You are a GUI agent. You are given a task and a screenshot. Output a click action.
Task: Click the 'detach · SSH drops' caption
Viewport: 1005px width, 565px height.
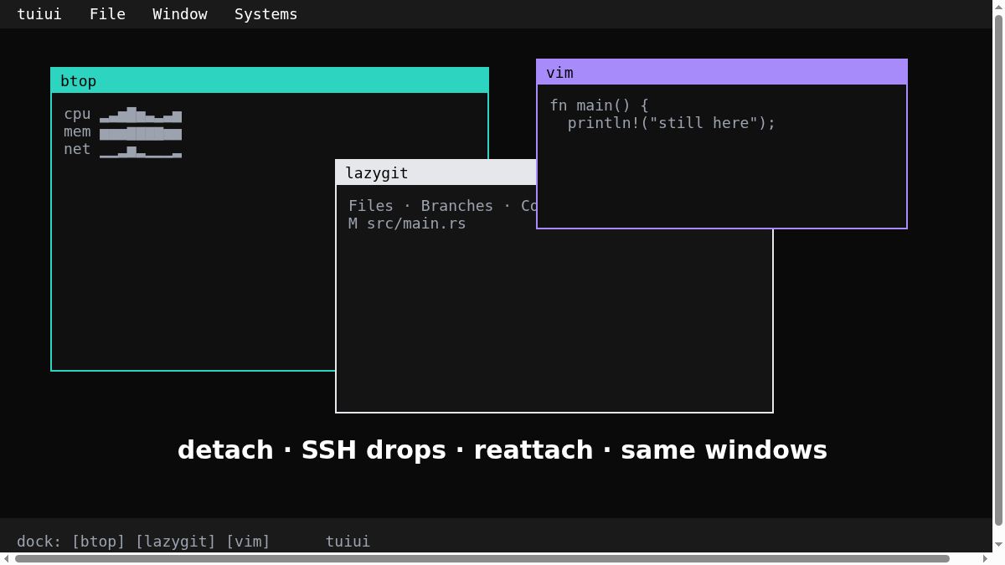(502, 449)
